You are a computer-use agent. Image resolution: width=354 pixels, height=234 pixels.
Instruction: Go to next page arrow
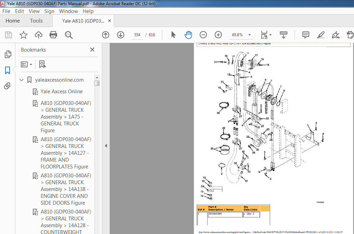pyautogui.click(x=121, y=35)
